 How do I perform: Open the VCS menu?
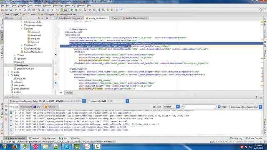(x=73, y=5)
